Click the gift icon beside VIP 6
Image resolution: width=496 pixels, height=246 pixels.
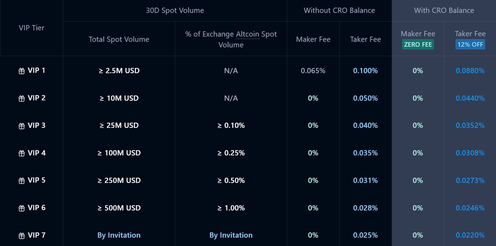pos(22,208)
